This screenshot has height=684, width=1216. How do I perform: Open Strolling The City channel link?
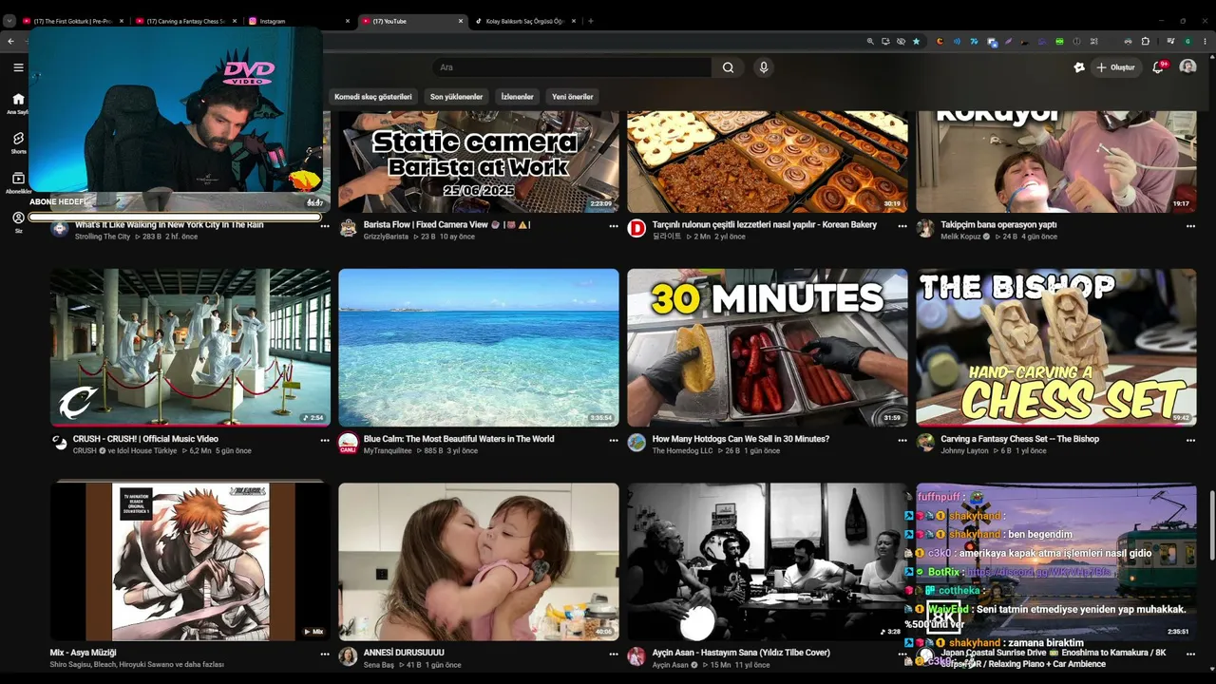(x=103, y=237)
